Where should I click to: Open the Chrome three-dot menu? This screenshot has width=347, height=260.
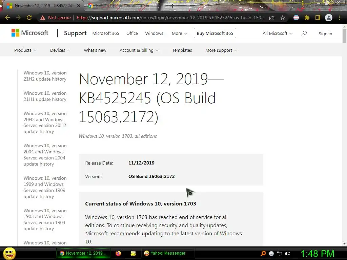(x=340, y=18)
